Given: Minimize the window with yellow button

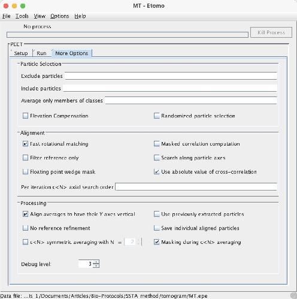Looking at the screenshot, I should pyautogui.click(x=14, y=6).
